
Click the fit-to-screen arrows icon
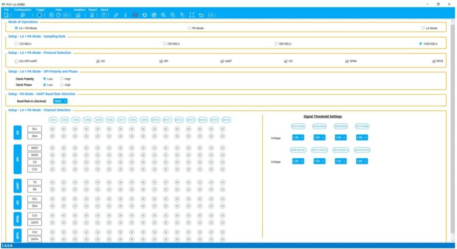point(192,15)
